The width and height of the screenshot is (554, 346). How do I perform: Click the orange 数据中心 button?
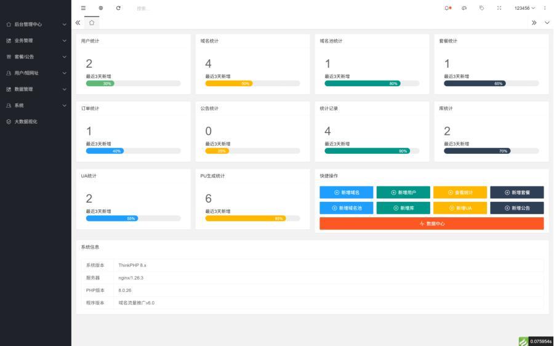(x=432, y=223)
